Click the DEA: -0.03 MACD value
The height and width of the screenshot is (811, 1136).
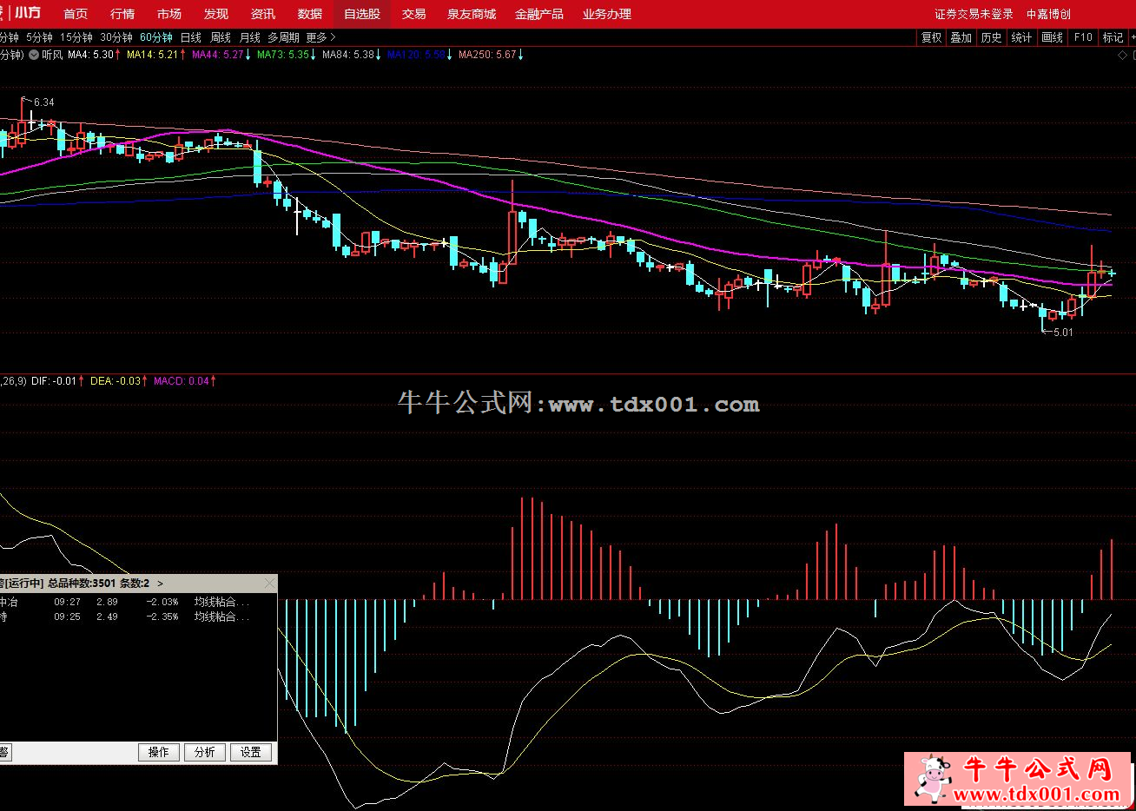coord(119,380)
